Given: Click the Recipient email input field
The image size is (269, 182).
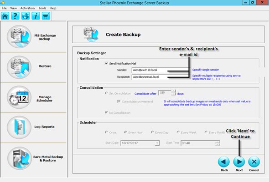Looking at the screenshot, I should [160, 77].
